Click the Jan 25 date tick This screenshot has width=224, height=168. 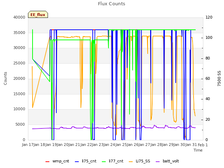pos(121,145)
